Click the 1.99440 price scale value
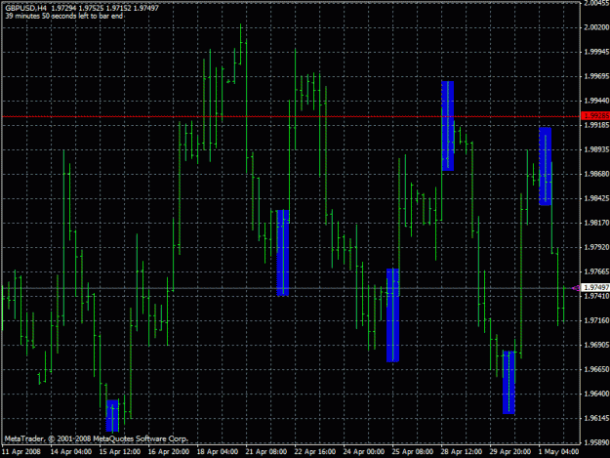The height and width of the screenshot is (458, 610). tap(596, 101)
